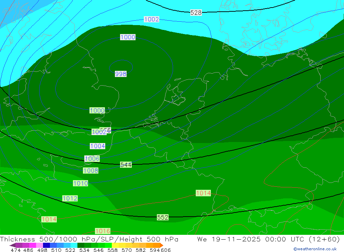The height and width of the screenshot is (252, 344).
Task: Click the 1008 isobar label
Action: (90, 171)
